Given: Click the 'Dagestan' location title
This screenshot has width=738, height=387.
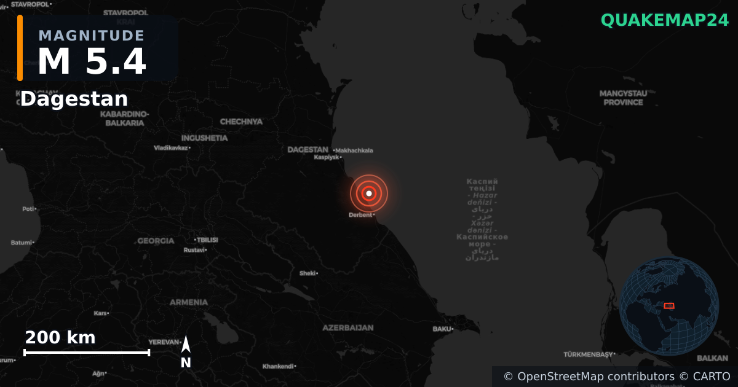Looking at the screenshot, I should pos(74,99).
